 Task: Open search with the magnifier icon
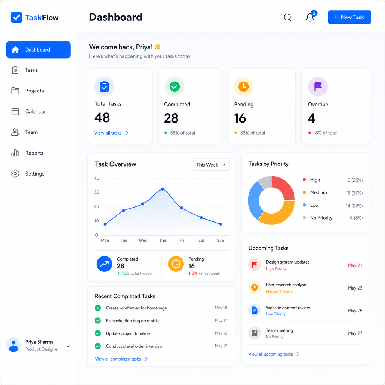click(287, 17)
